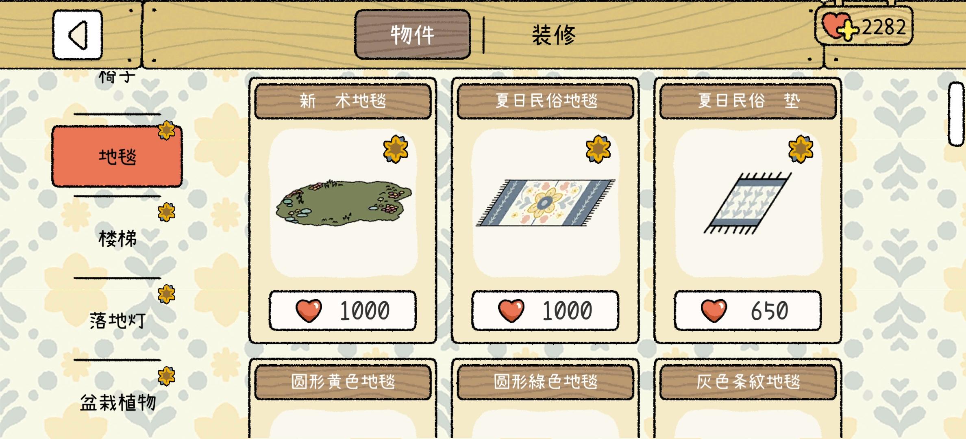Select the small blue fringed mat image

pyautogui.click(x=748, y=203)
